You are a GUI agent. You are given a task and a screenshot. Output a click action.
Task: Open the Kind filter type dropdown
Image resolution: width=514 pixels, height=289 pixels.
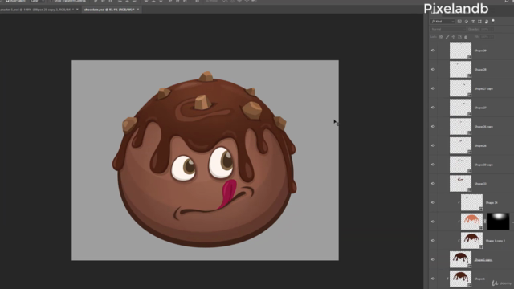[443, 22]
